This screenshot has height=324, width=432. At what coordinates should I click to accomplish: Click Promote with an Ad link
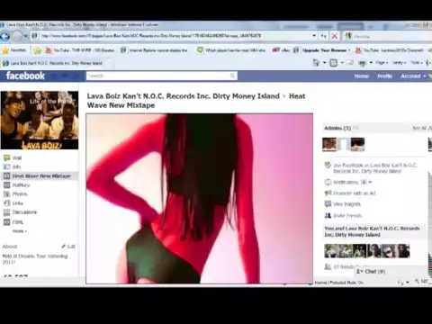coord(355,193)
